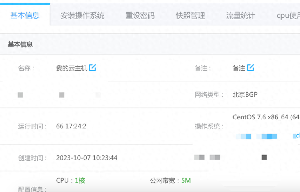The height and width of the screenshot is (192, 300).
Task: Click the host name text 我的云主机
Action: click(72, 68)
